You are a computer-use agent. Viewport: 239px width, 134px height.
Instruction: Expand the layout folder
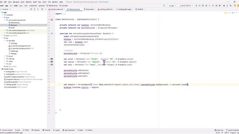(4, 56)
